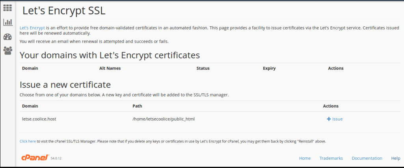Select the letse.coolice.host domain entry
This screenshot has width=404, height=168.
39,119
